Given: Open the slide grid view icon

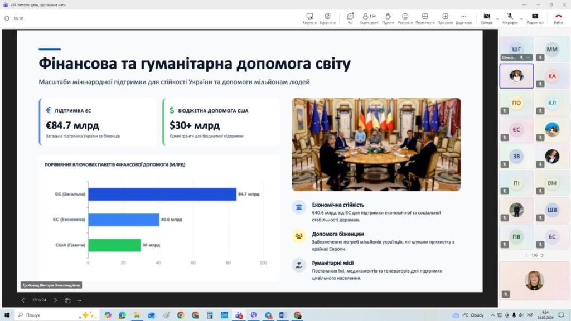Looking at the screenshot, I should (x=67, y=300).
